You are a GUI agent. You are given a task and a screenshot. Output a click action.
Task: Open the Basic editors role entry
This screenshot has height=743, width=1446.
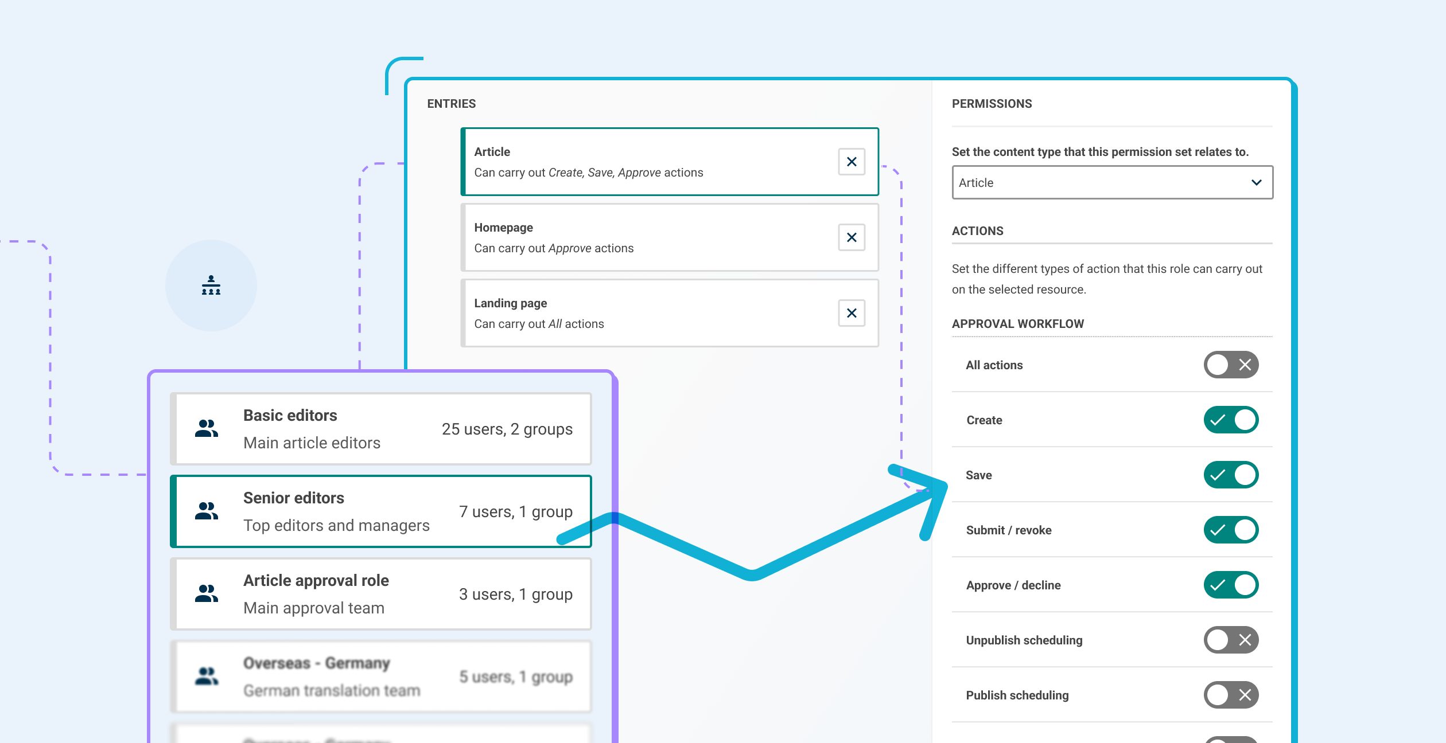coord(382,428)
